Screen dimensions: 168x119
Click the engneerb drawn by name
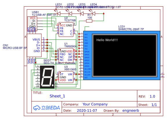[131, 111]
